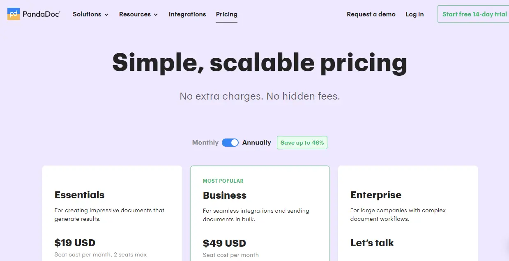509x261 pixels.
Task: Open the Integrations nav item
Action: [x=187, y=14]
